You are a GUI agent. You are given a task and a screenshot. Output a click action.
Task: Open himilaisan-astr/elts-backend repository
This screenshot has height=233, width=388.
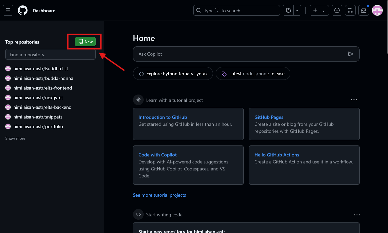pos(42,107)
